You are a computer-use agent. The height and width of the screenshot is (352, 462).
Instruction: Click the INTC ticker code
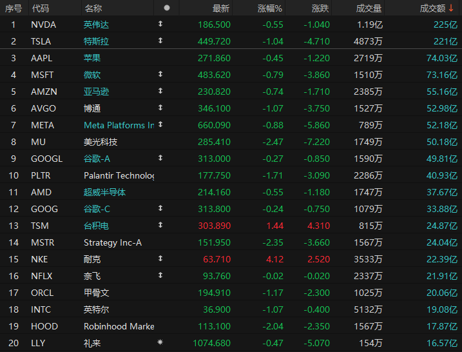(41, 310)
